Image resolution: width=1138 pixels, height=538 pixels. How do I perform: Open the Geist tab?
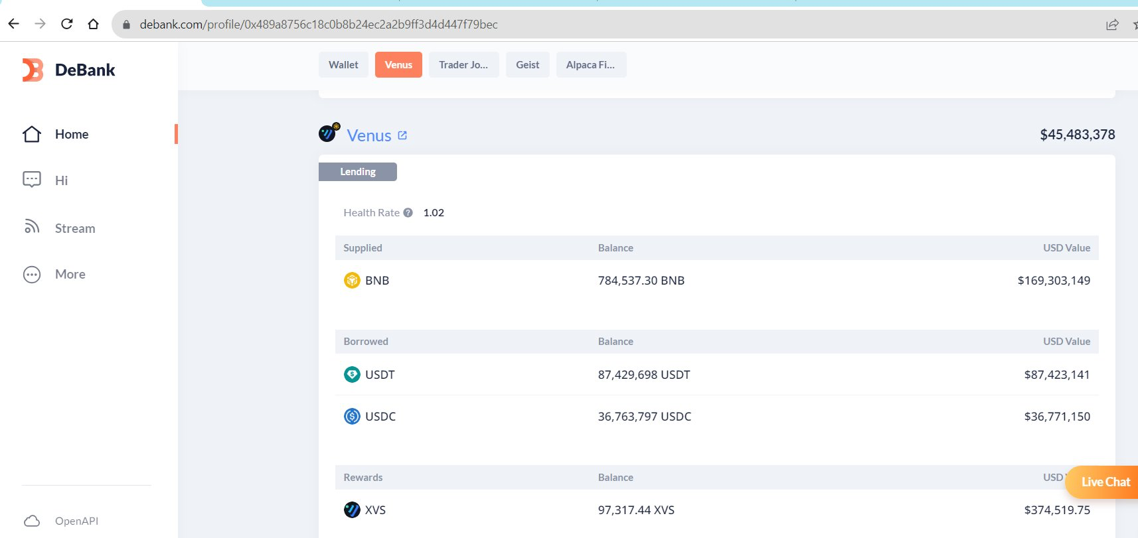pyautogui.click(x=528, y=65)
